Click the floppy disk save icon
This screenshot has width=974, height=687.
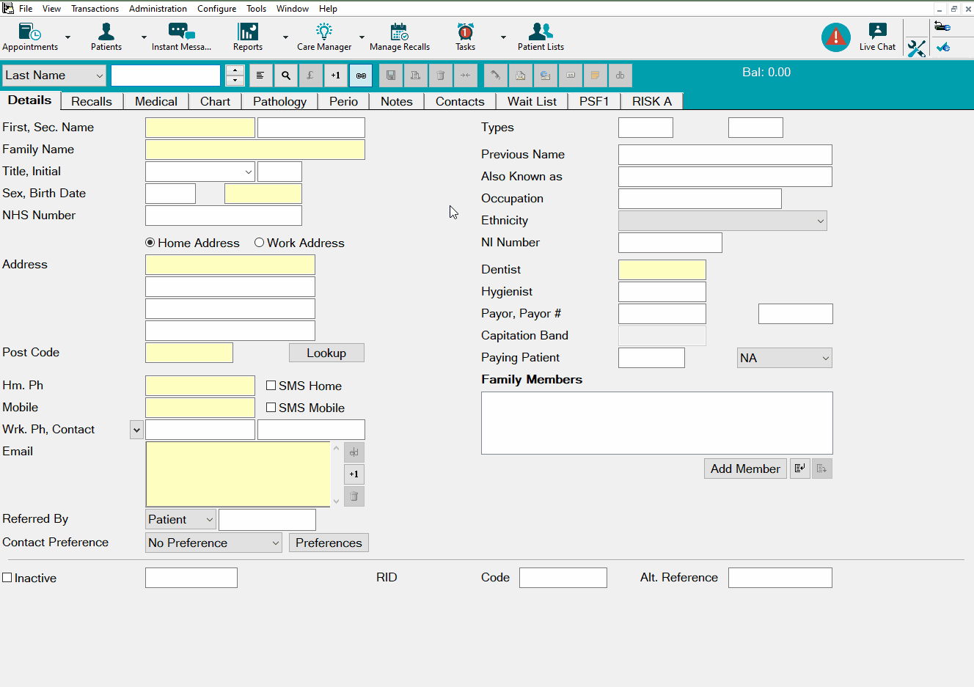click(391, 76)
